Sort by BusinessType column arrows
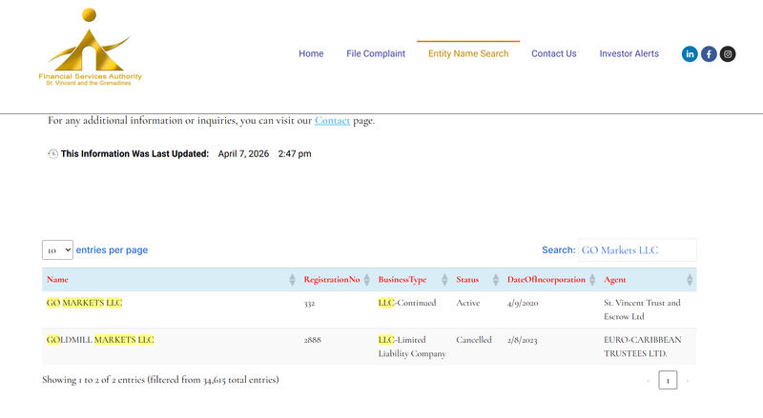The width and height of the screenshot is (763, 418). 444,280
